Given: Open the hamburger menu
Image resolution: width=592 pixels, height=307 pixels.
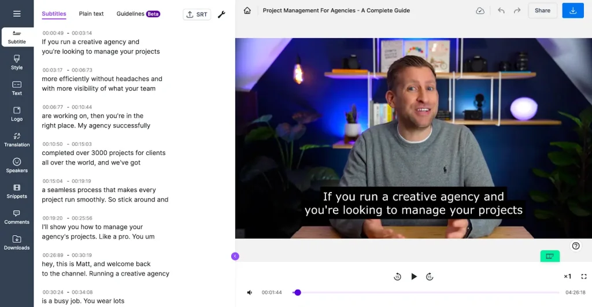Looking at the screenshot, I should click(x=17, y=14).
